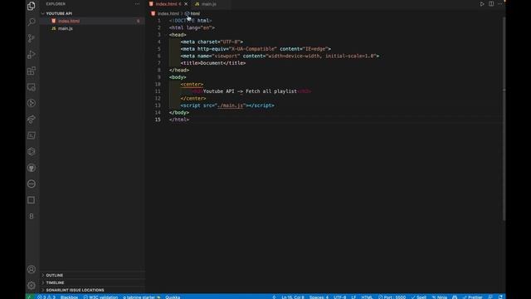Click line number 15 in the gutter
This screenshot has height=299, width=531.
point(158,120)
